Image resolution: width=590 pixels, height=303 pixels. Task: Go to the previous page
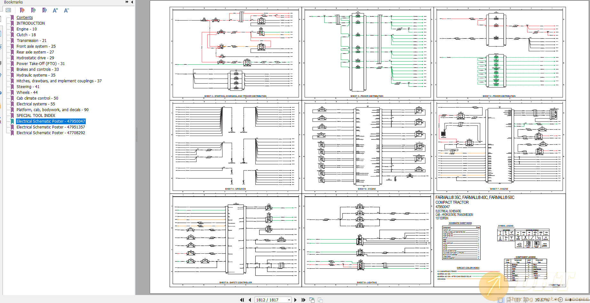[250, 300]
